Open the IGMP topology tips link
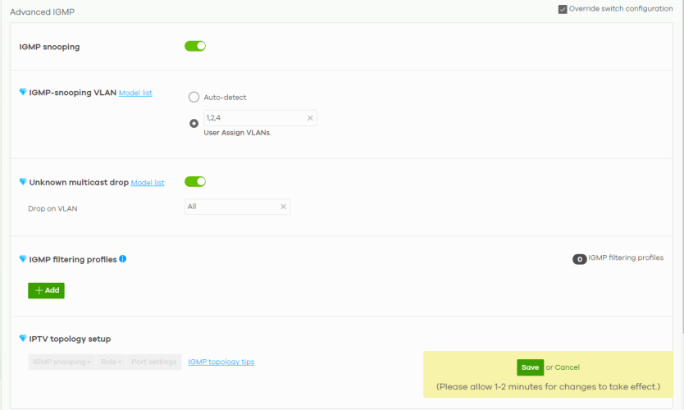Viewport: 684px width, 410px height. [221, 362]
